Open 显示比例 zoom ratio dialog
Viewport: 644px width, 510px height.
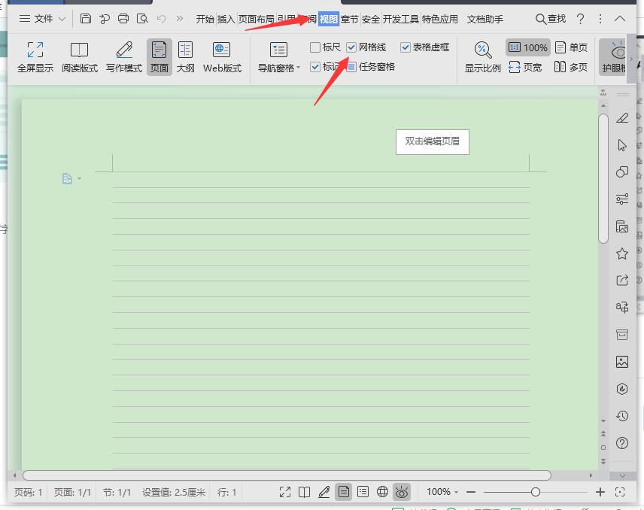(x=482, y=57)
